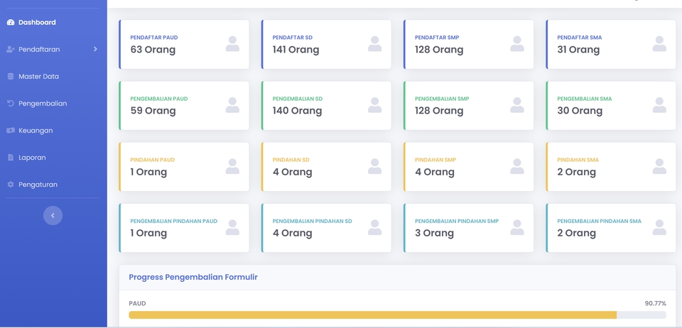Click the PINDAHAN SD card title
The width and height of the screenshot is (682, 328).
coord(291,160)
